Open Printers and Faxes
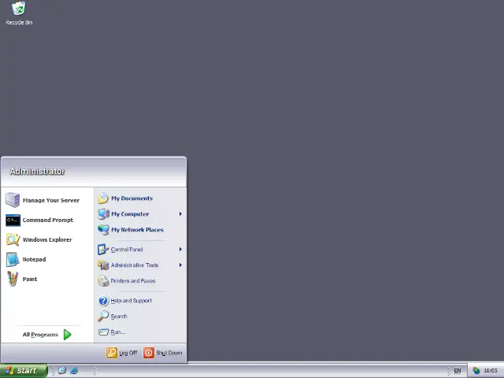The image size is (504, 378). pos(132,281)
